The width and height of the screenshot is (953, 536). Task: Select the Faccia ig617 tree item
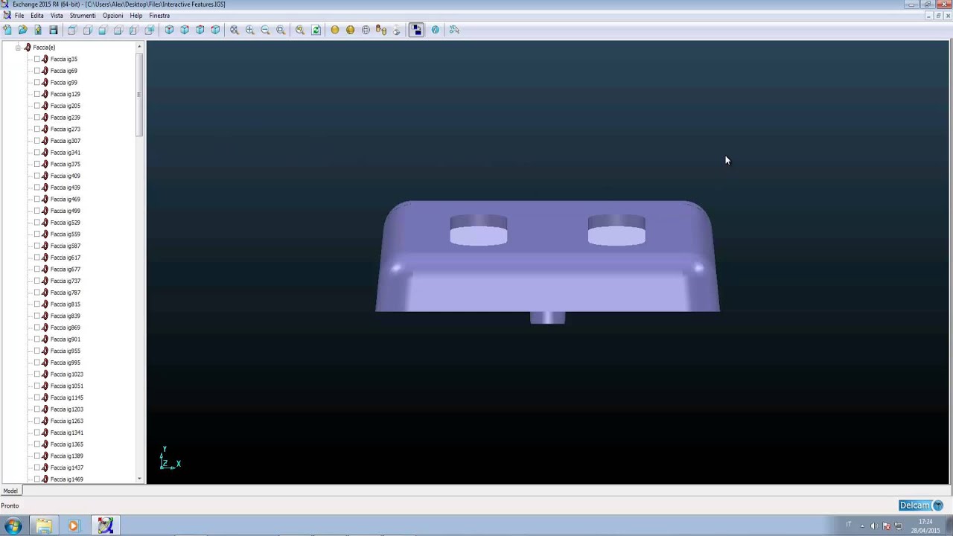pyautogui.click(x=65, y=258)
